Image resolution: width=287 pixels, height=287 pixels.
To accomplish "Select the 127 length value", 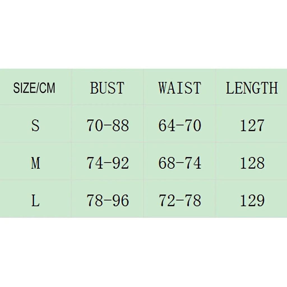I will click(x=252, y=125).
